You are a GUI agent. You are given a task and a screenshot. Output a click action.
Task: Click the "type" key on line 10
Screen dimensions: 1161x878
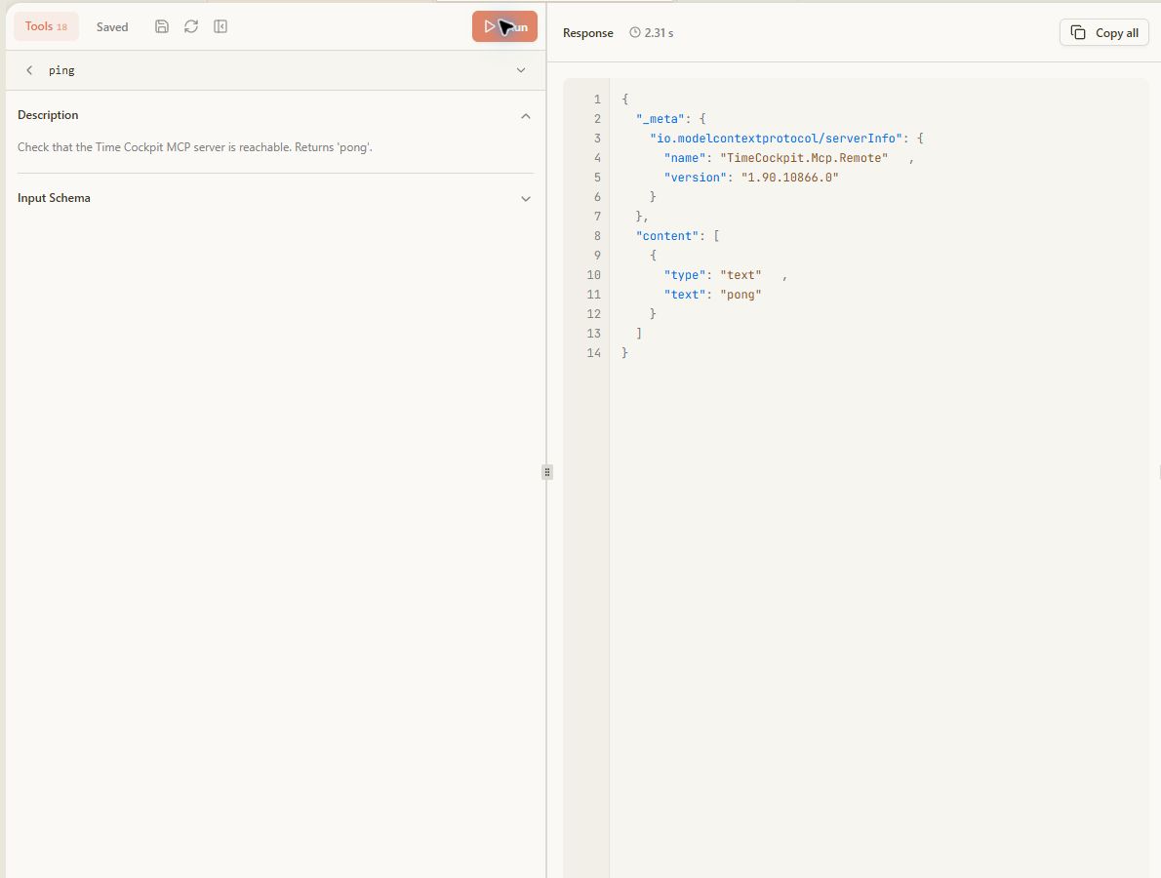[685, 275]
